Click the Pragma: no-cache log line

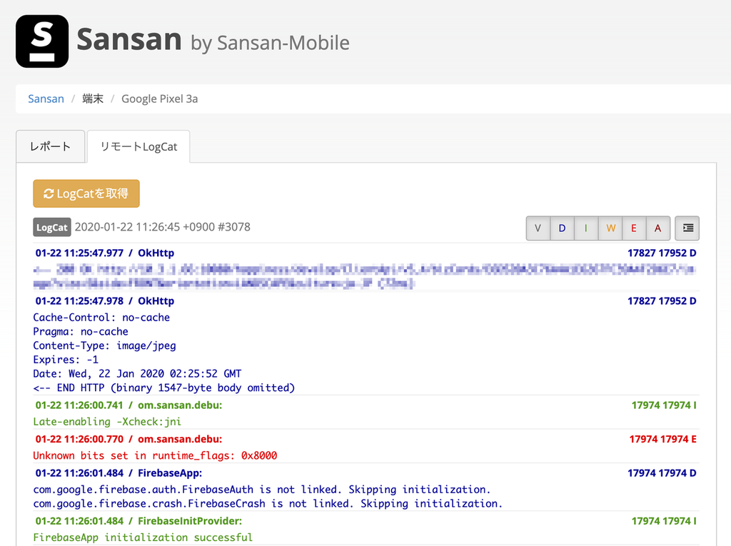click(81, 331)
